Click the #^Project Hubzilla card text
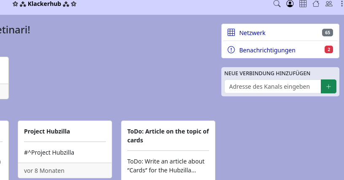 tap(49, 153)
